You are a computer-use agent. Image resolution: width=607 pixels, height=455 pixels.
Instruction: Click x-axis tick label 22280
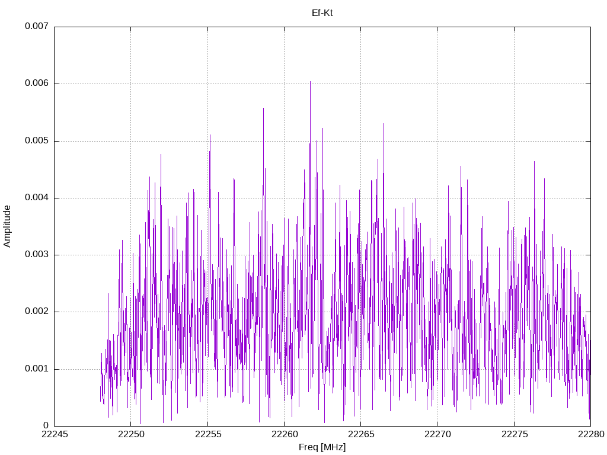pyautogui.click(x=591, y=434)
